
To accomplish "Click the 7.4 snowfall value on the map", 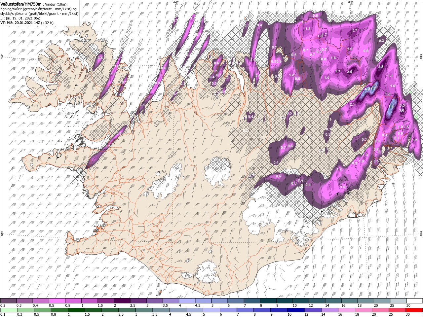I will click(391, 107).
